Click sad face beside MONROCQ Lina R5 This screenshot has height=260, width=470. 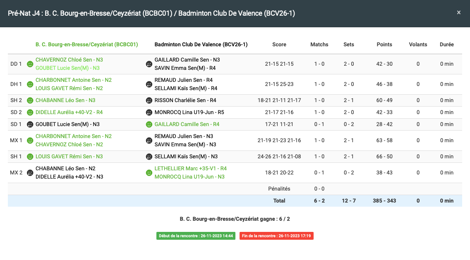[149, 112]
